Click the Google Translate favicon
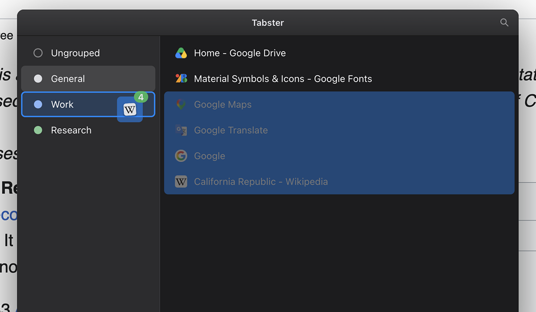The height and width of the screenshot is (312, 536). point(181,130)
